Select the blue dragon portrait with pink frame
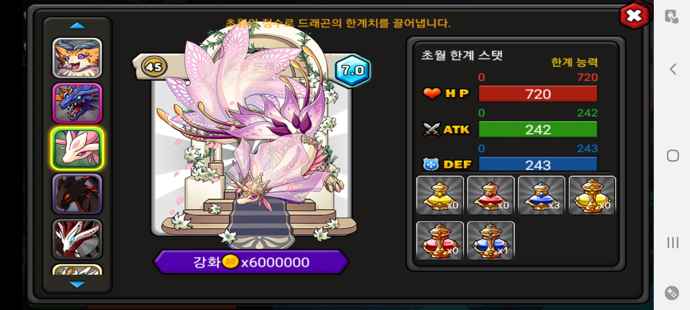Screen dimensions: 690x310 [77, 103]
